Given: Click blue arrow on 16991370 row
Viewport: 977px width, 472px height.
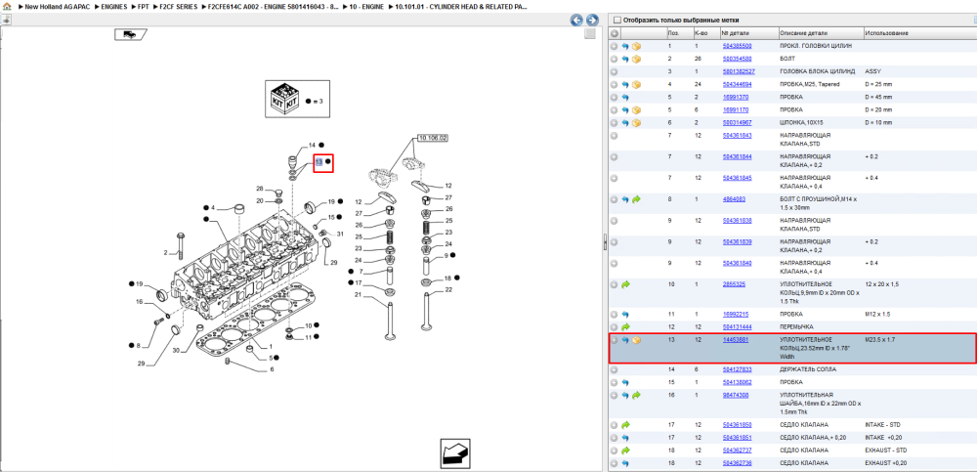Looking at the screenshot, I should pos(625,98).
